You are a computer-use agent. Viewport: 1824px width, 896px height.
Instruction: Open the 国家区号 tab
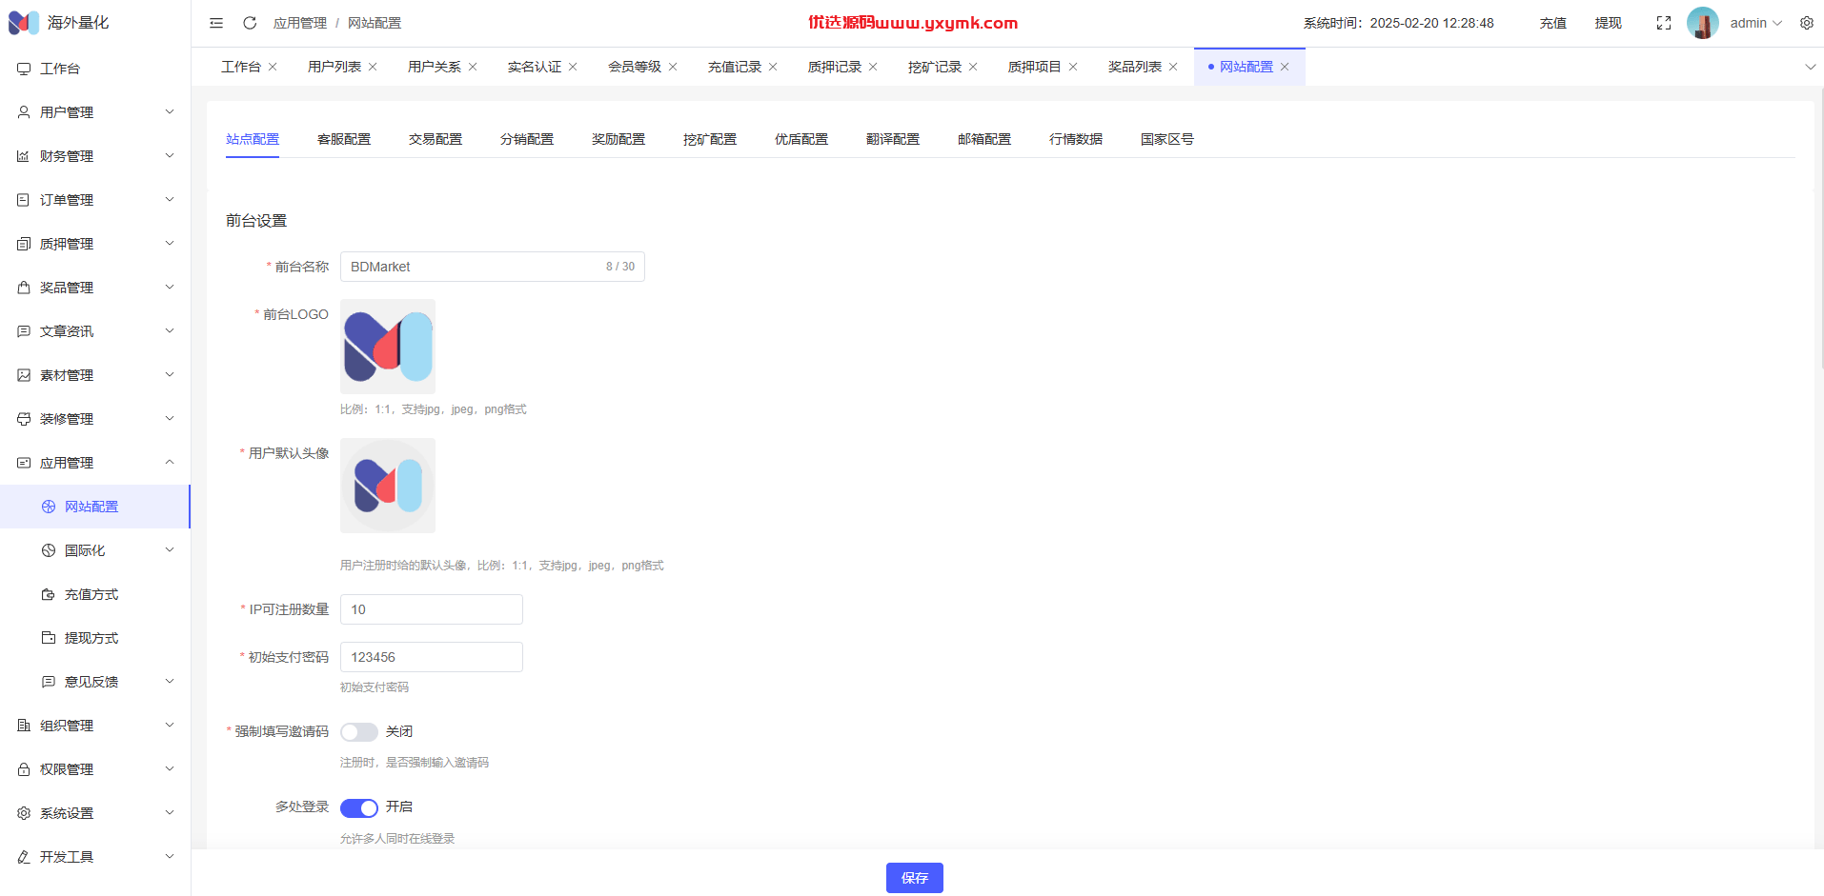(1167, 139)
